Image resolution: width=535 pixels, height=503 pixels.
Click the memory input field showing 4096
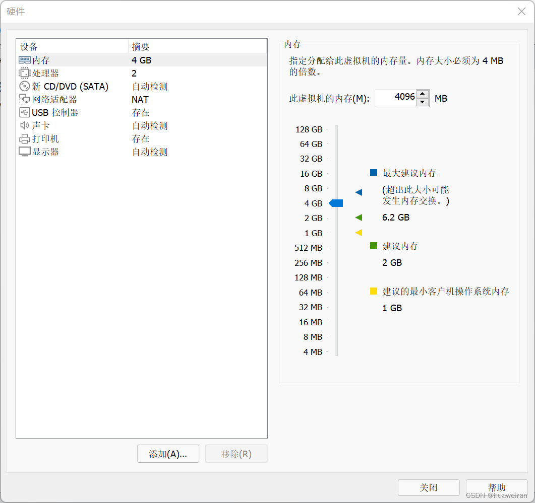(x=396, y=98)
